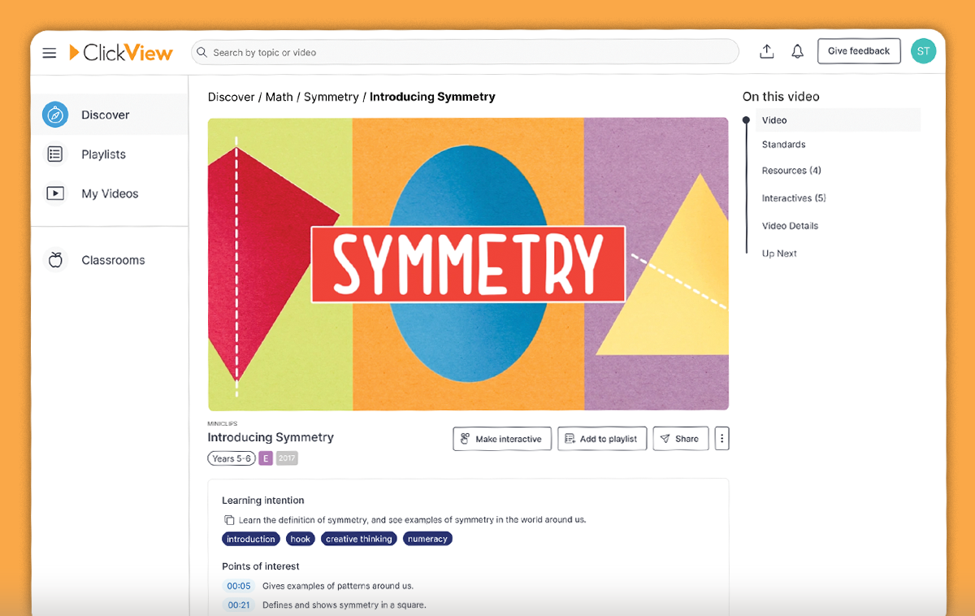975x616 pixels.
Task: Click the Symmetry breadcrumb link
Action: [x=331, y=97]
